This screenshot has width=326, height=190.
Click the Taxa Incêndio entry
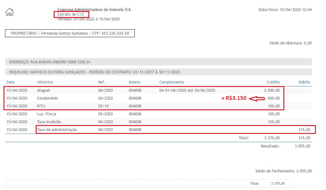[49, 122]
